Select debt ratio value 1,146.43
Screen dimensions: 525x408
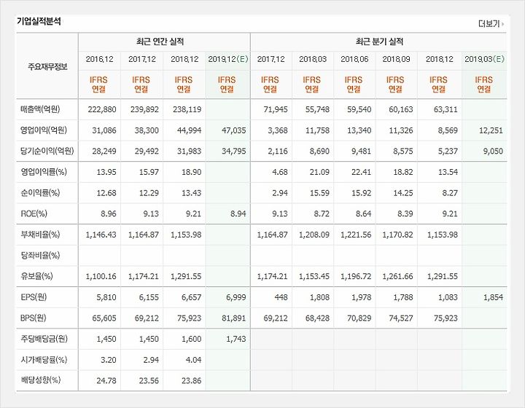click(101, 235)
